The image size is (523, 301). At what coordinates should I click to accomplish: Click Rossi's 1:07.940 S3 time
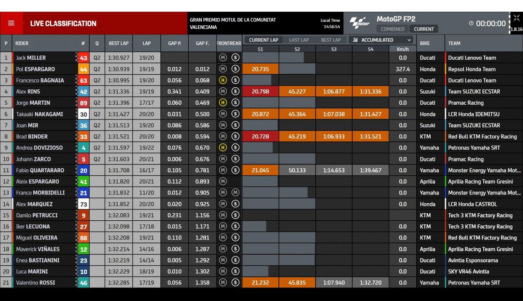click(x=334, y=282)
